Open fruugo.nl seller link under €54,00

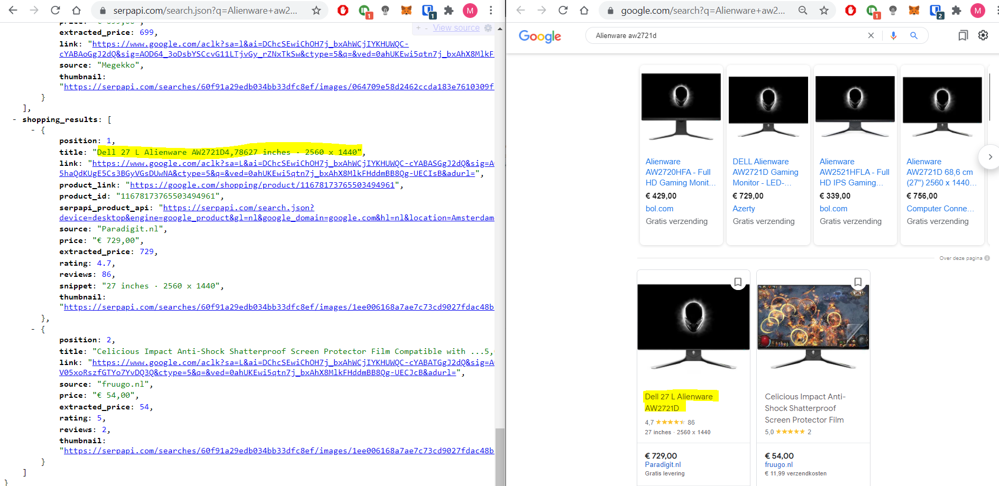coord(778,465)
